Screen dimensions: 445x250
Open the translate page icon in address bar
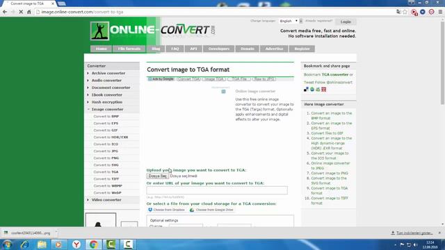click(398, 12)
